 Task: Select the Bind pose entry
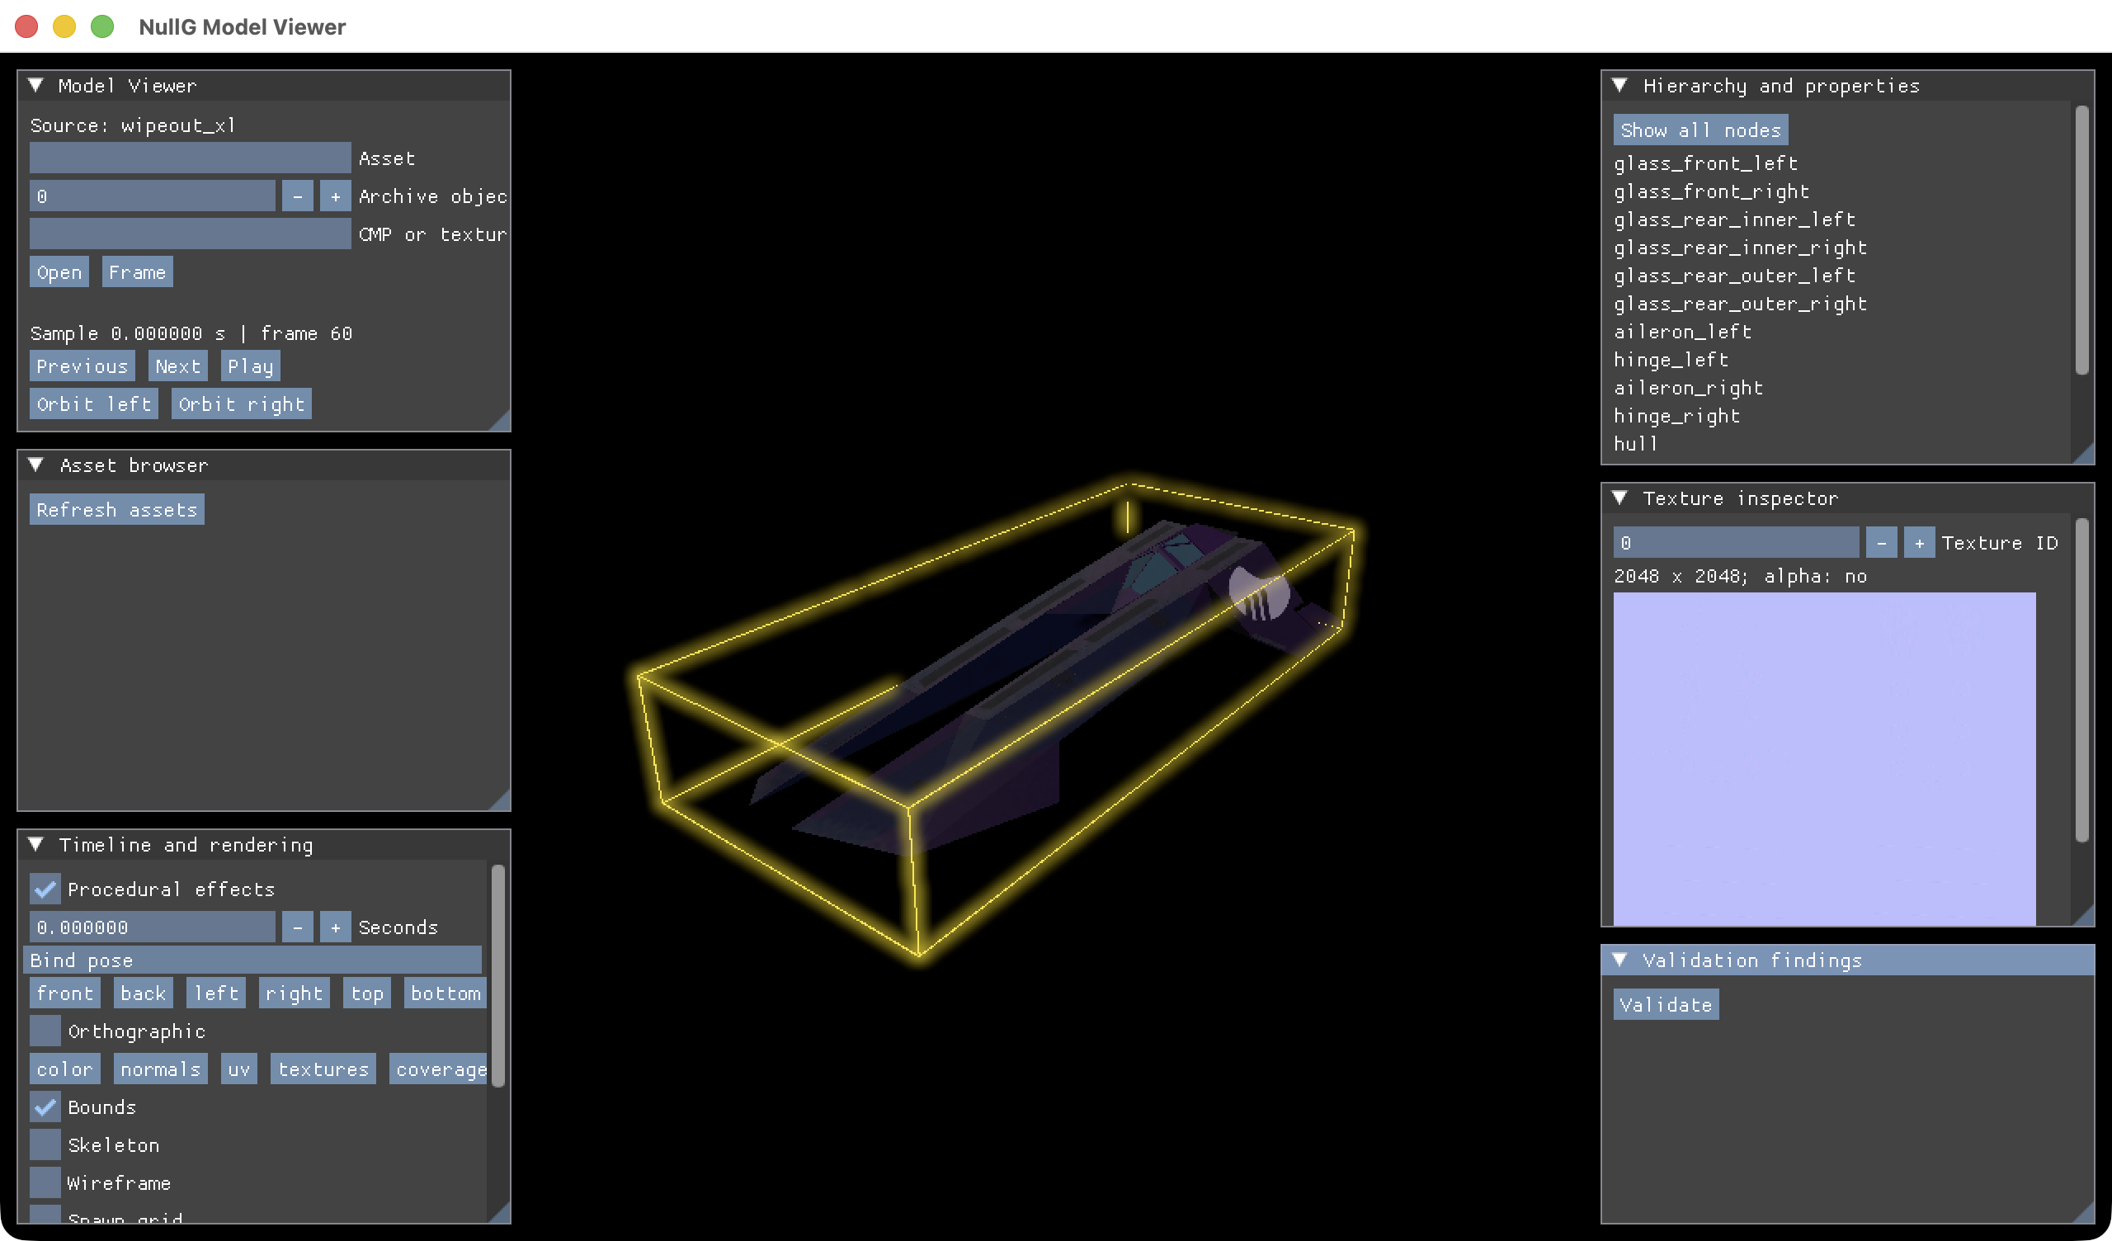coord(252,960)
